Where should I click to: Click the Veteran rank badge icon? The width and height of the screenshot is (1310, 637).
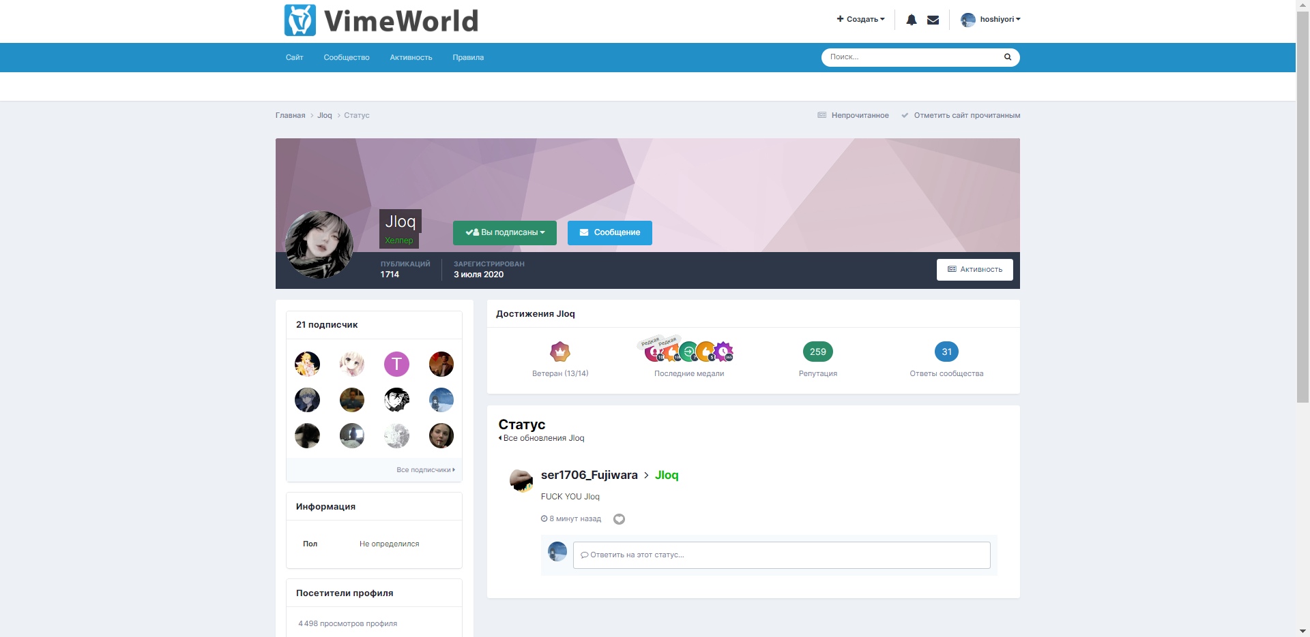(560, 352)
